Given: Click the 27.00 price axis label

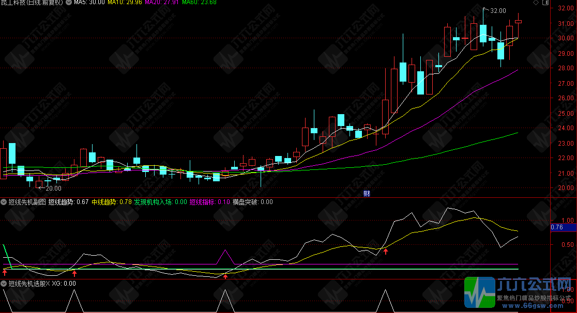Looking at the screenshot, I should click(566, 83).
